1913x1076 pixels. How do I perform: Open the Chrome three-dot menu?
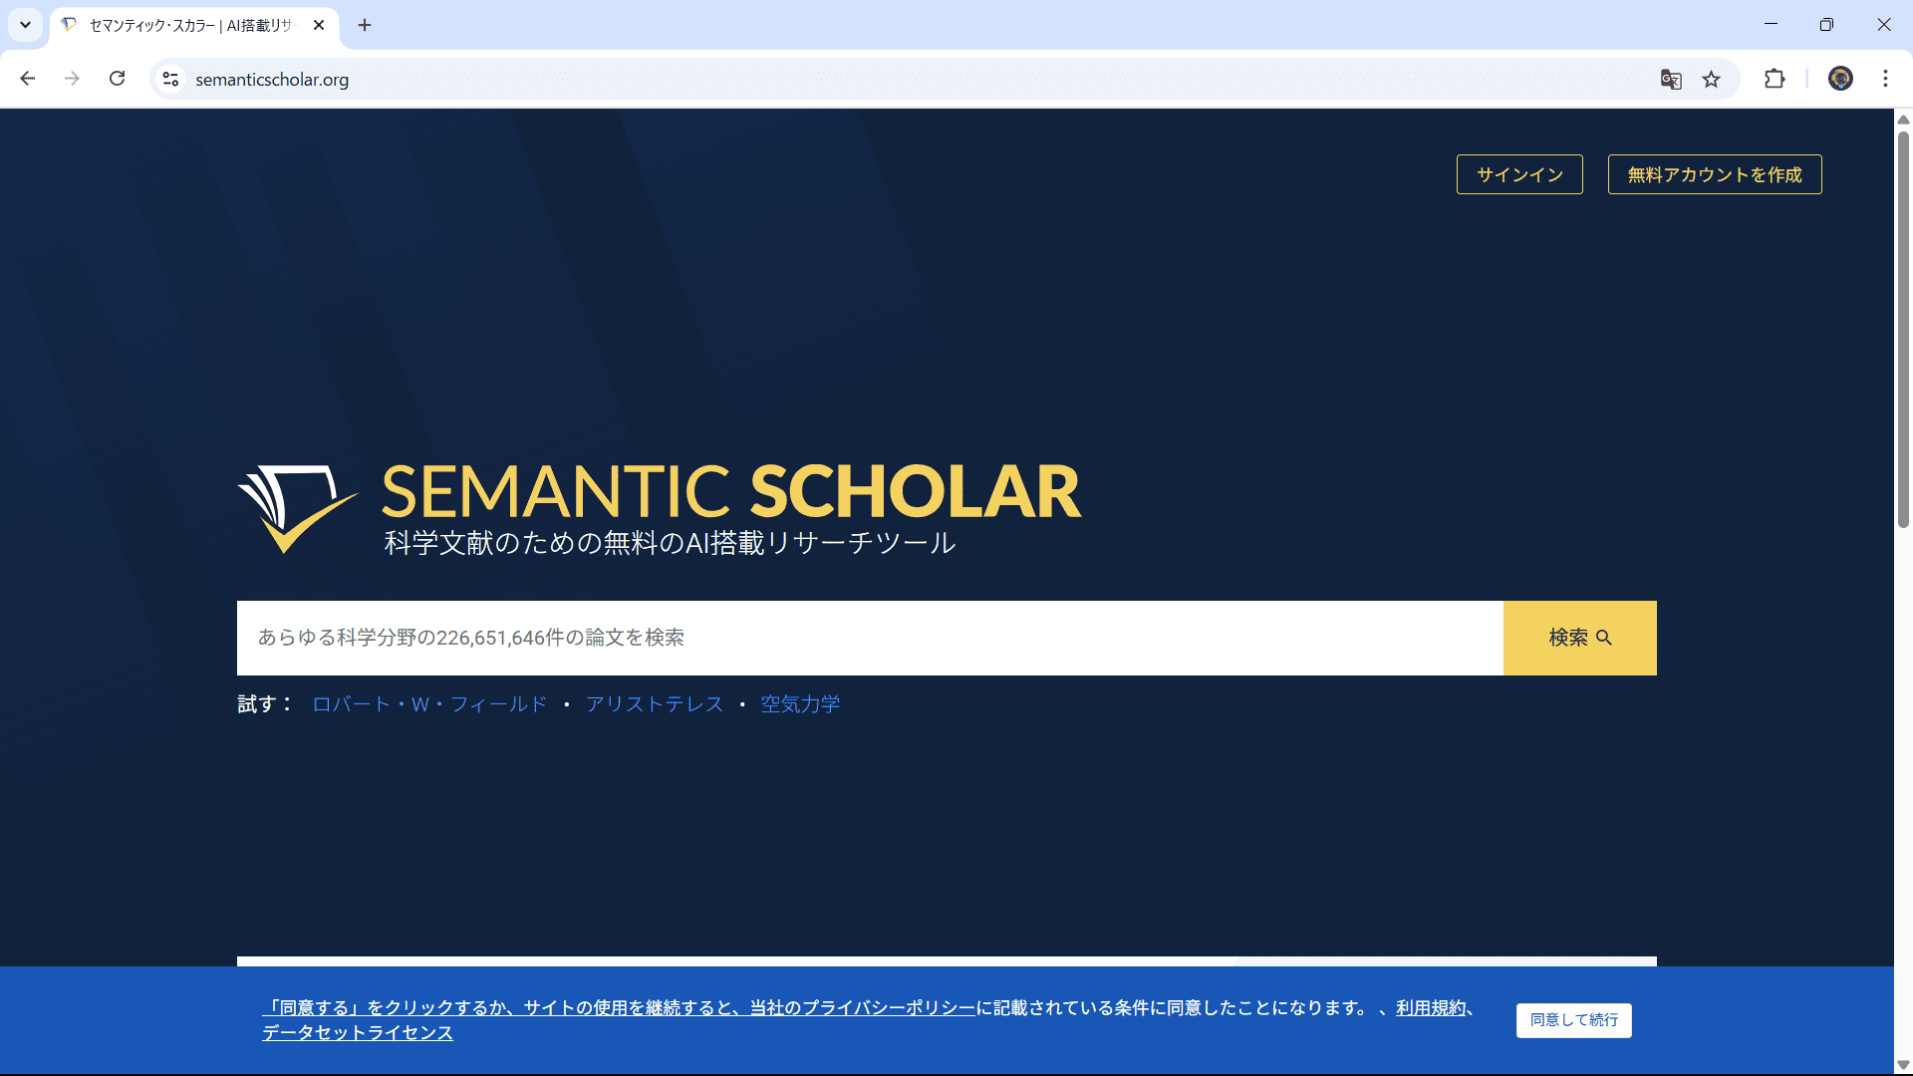point(1885,79)
